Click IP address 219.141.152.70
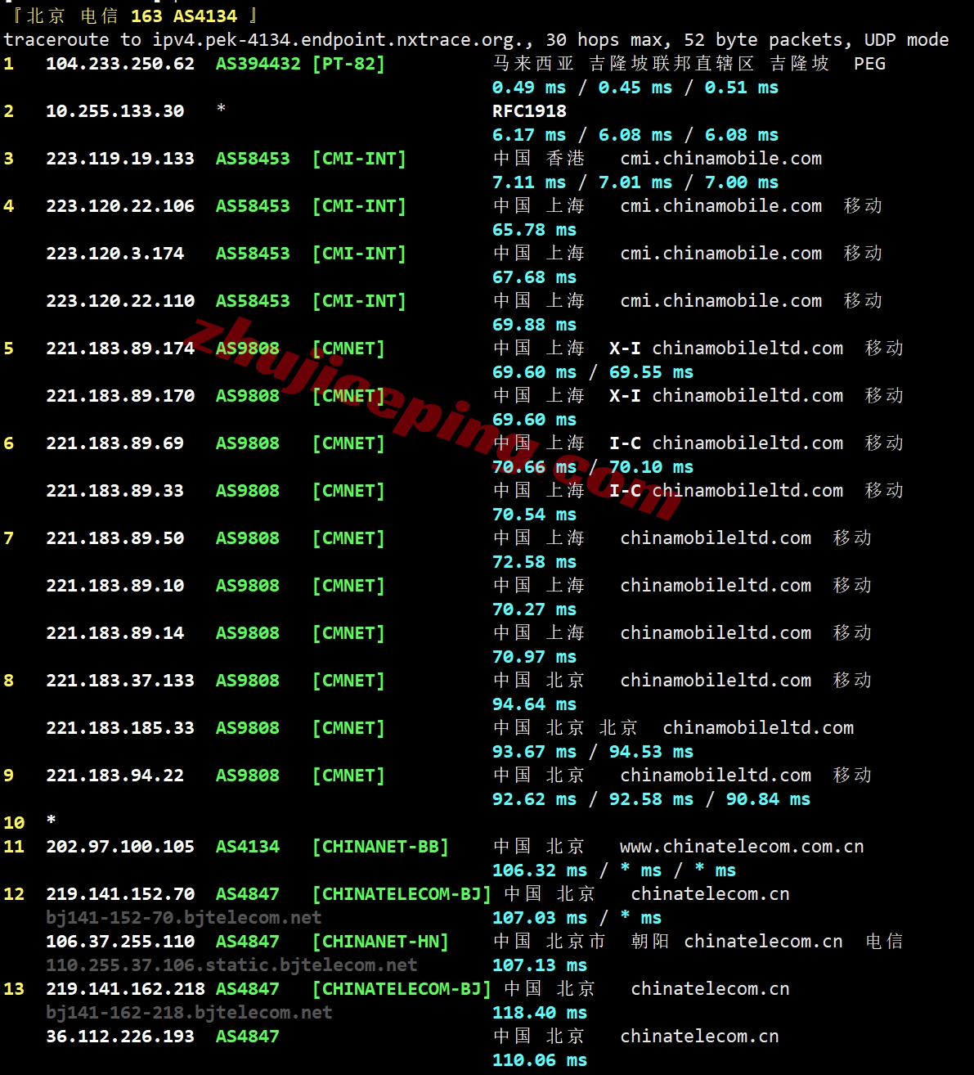The width and height of the screenshot is (974, 1075). [120, 894]
